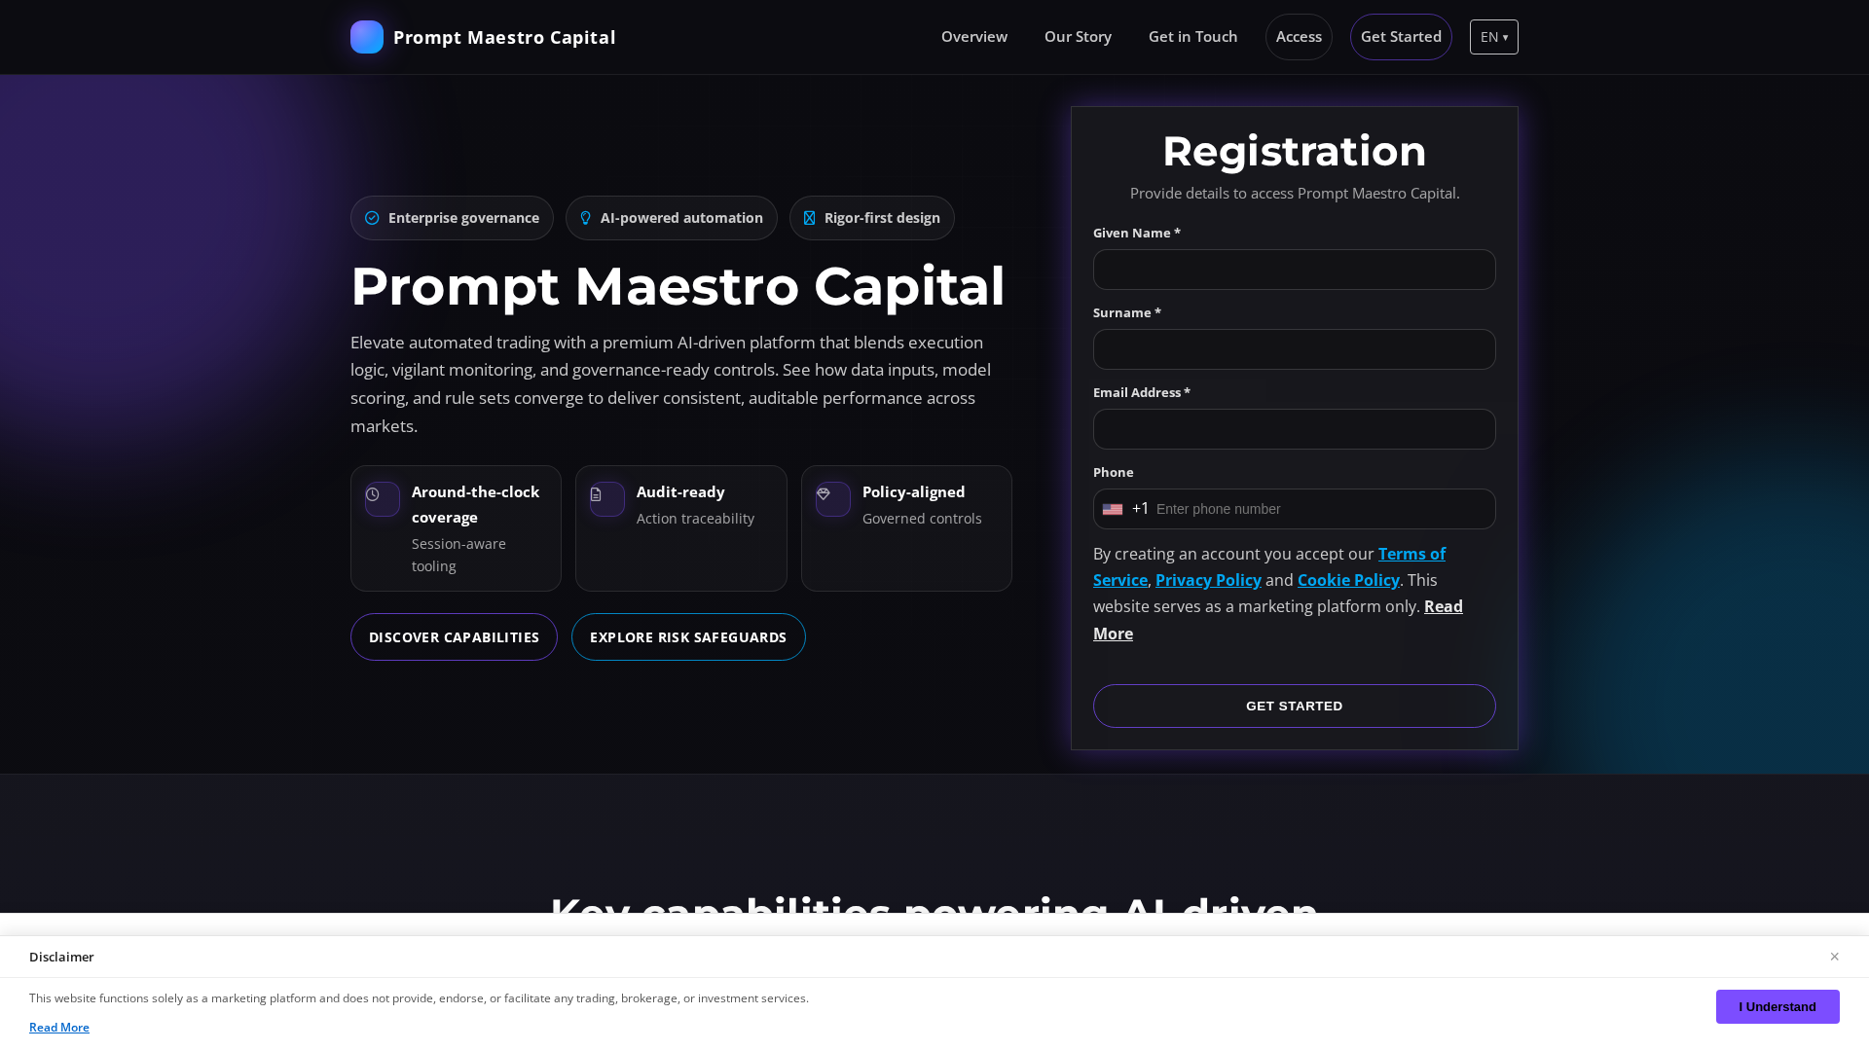
Task: Click the 'Governed controls' text
Action: coord(922,519)
